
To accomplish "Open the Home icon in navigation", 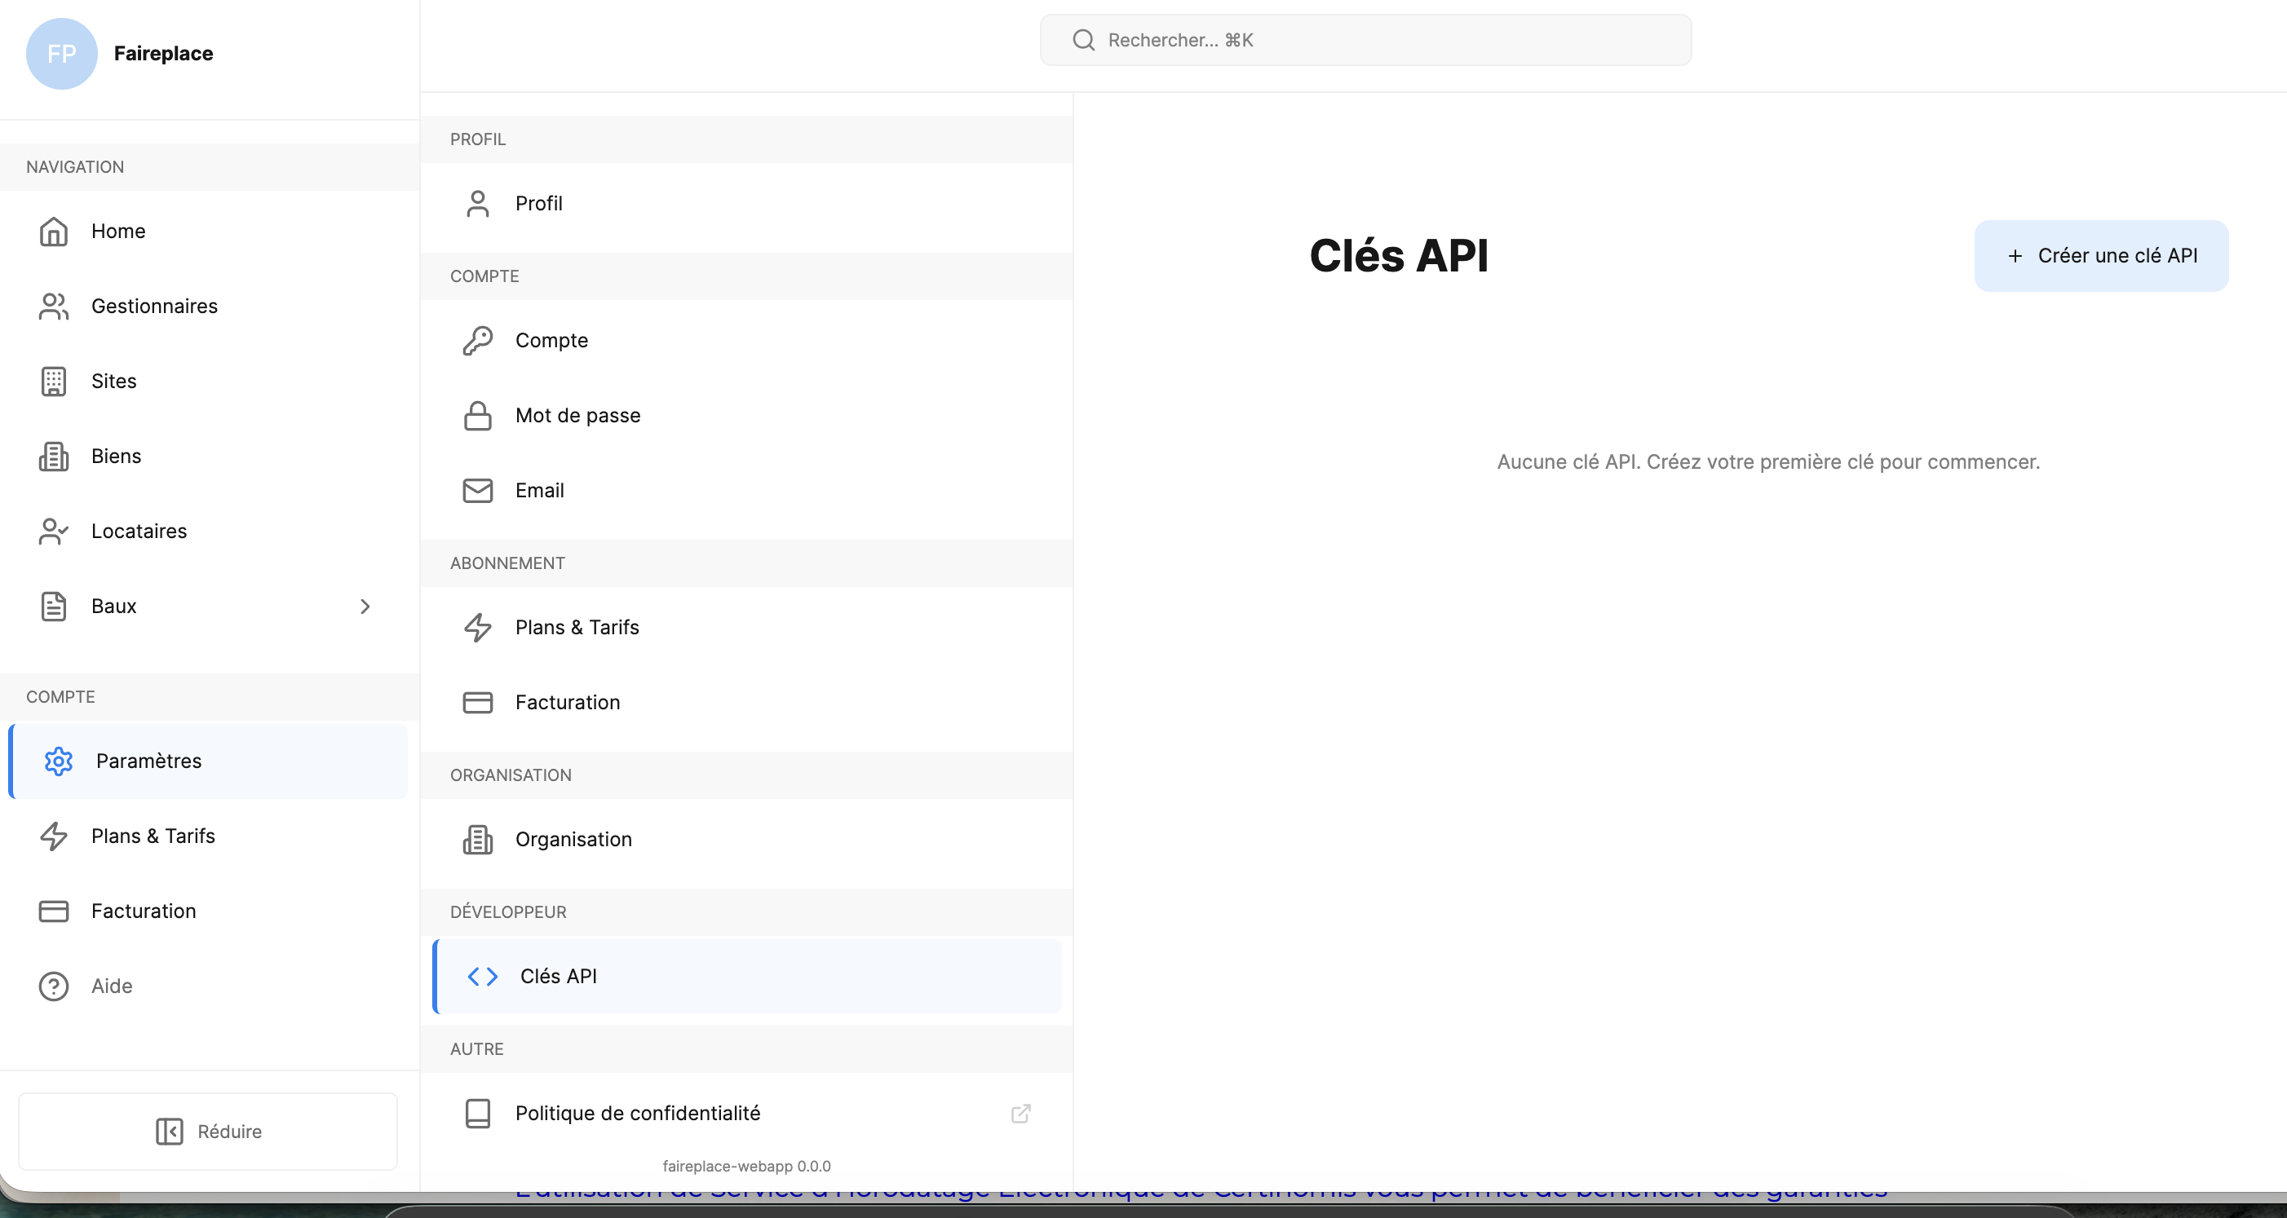I will (53, 232).
